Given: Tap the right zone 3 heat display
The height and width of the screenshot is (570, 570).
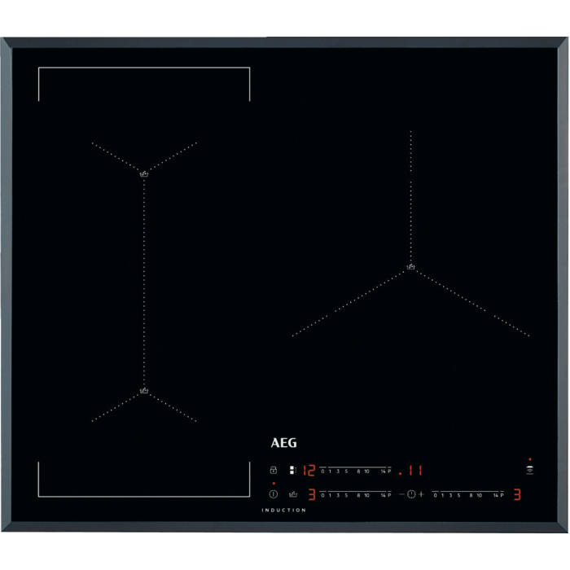Looking at the screenshot, I should [x=516, y=494].
